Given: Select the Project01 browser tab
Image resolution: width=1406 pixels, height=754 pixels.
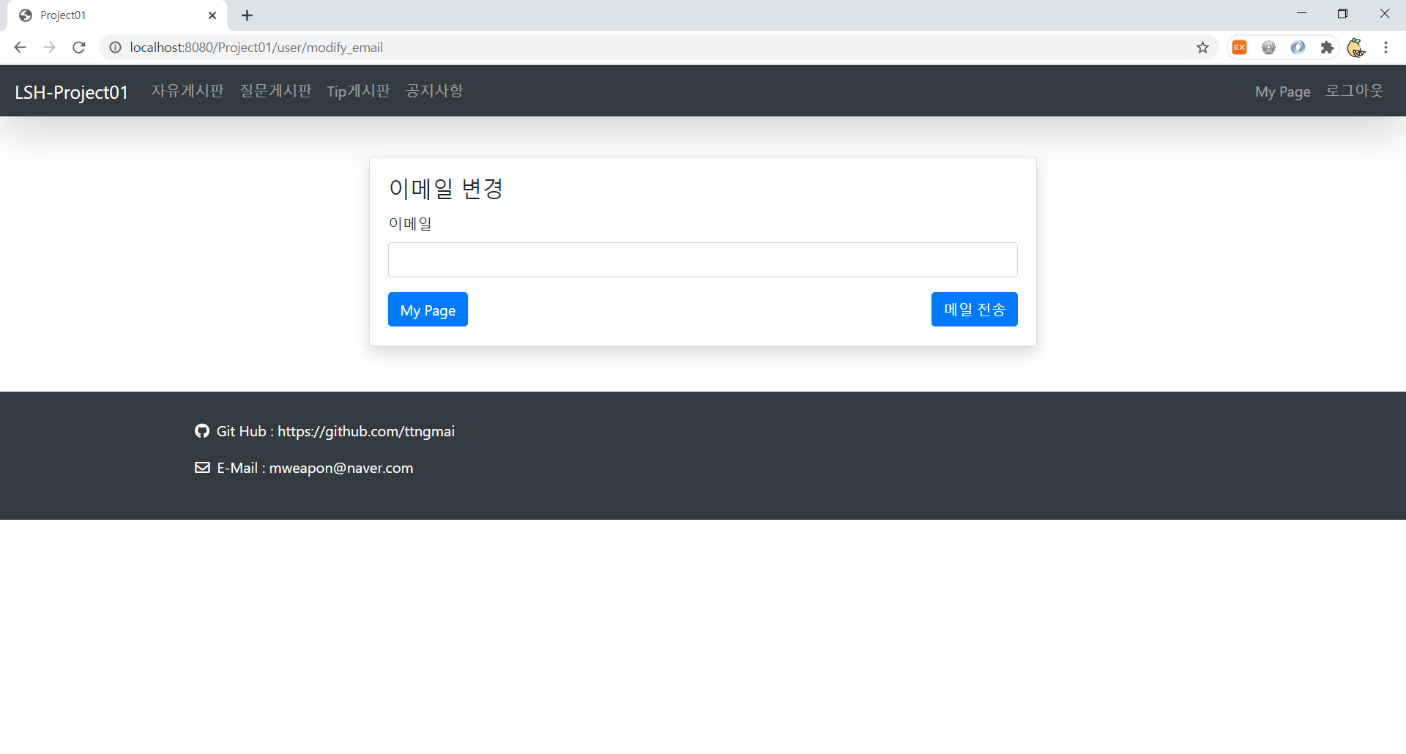Looking at the screenshot, I should coord(117,15).
